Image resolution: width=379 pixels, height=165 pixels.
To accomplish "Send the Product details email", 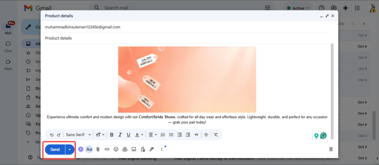I will pos(55,150).
